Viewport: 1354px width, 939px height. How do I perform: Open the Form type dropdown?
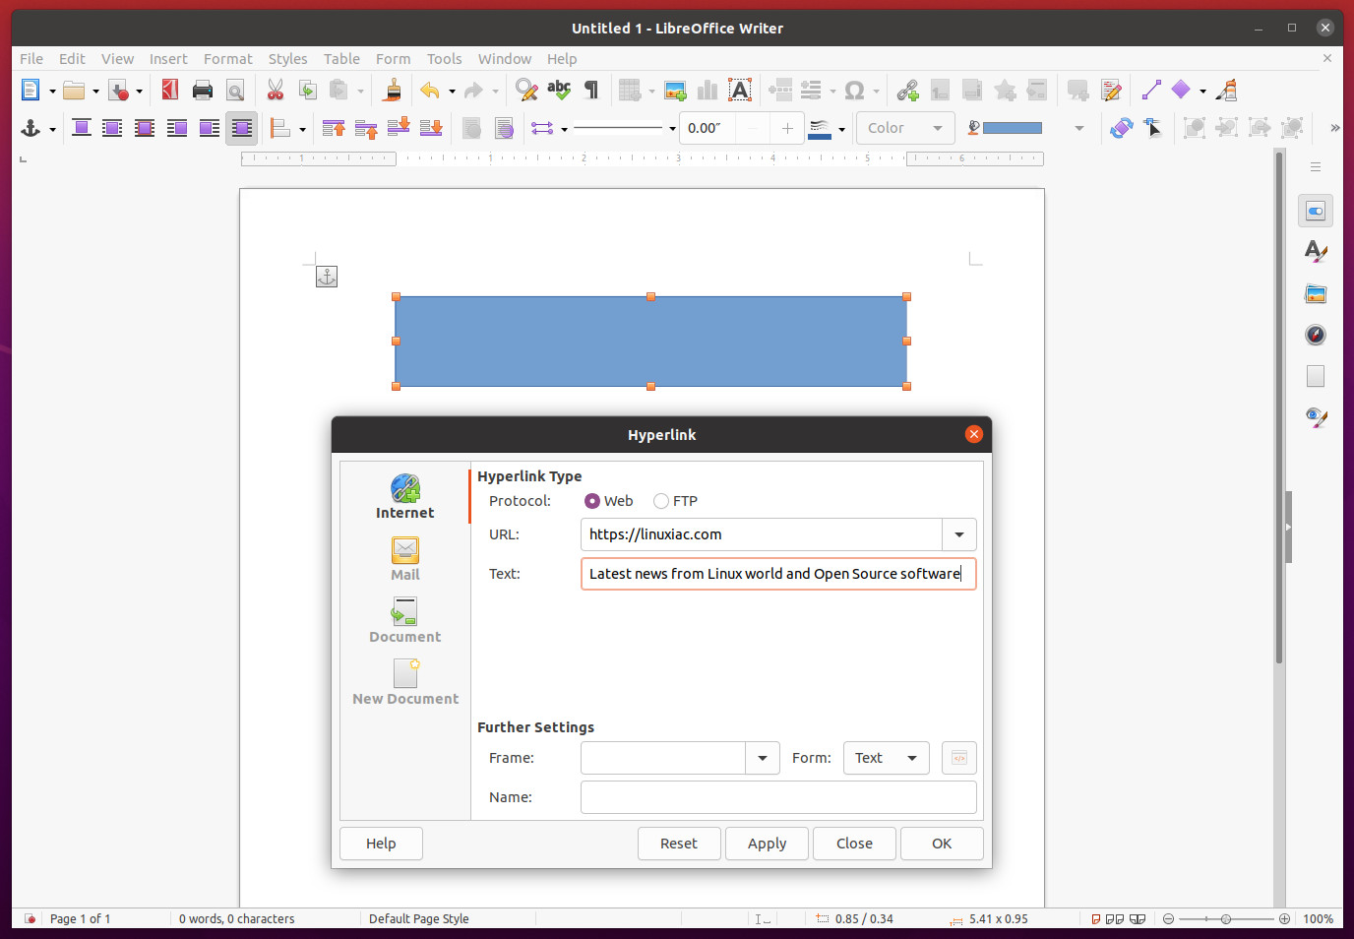(886, 758)
